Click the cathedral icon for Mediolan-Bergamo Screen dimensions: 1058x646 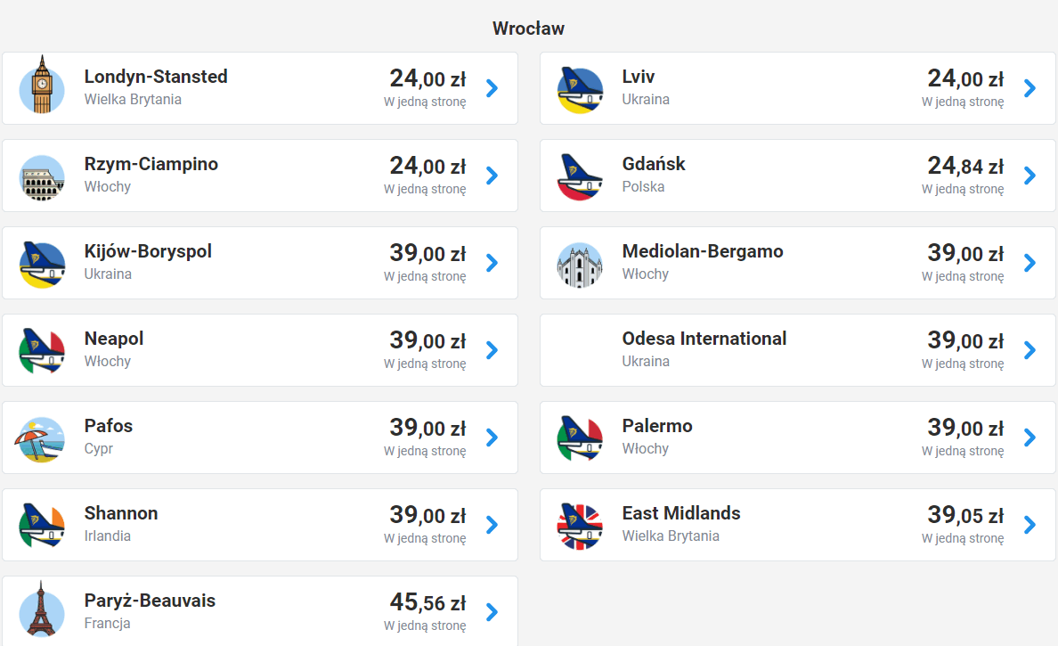tap(580, 263)
